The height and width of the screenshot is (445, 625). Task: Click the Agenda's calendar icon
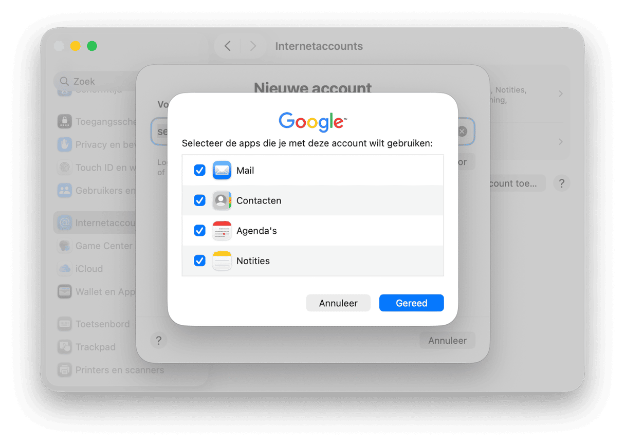tap(222, 231)
